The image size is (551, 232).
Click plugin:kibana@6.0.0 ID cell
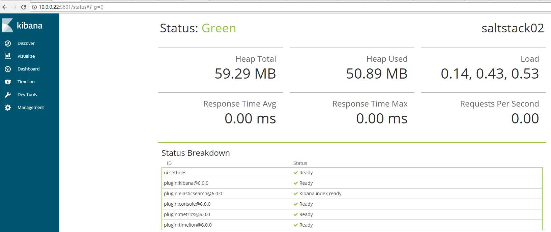click(186, 183)
